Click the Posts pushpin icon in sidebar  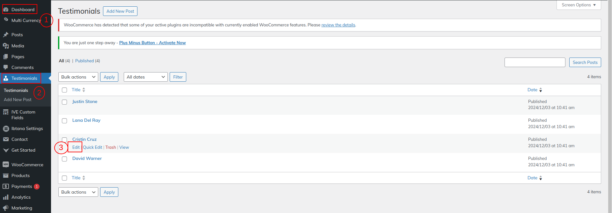(x=6, y=35)
